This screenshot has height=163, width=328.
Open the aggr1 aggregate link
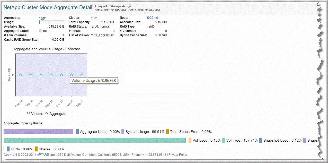point(43,18)
